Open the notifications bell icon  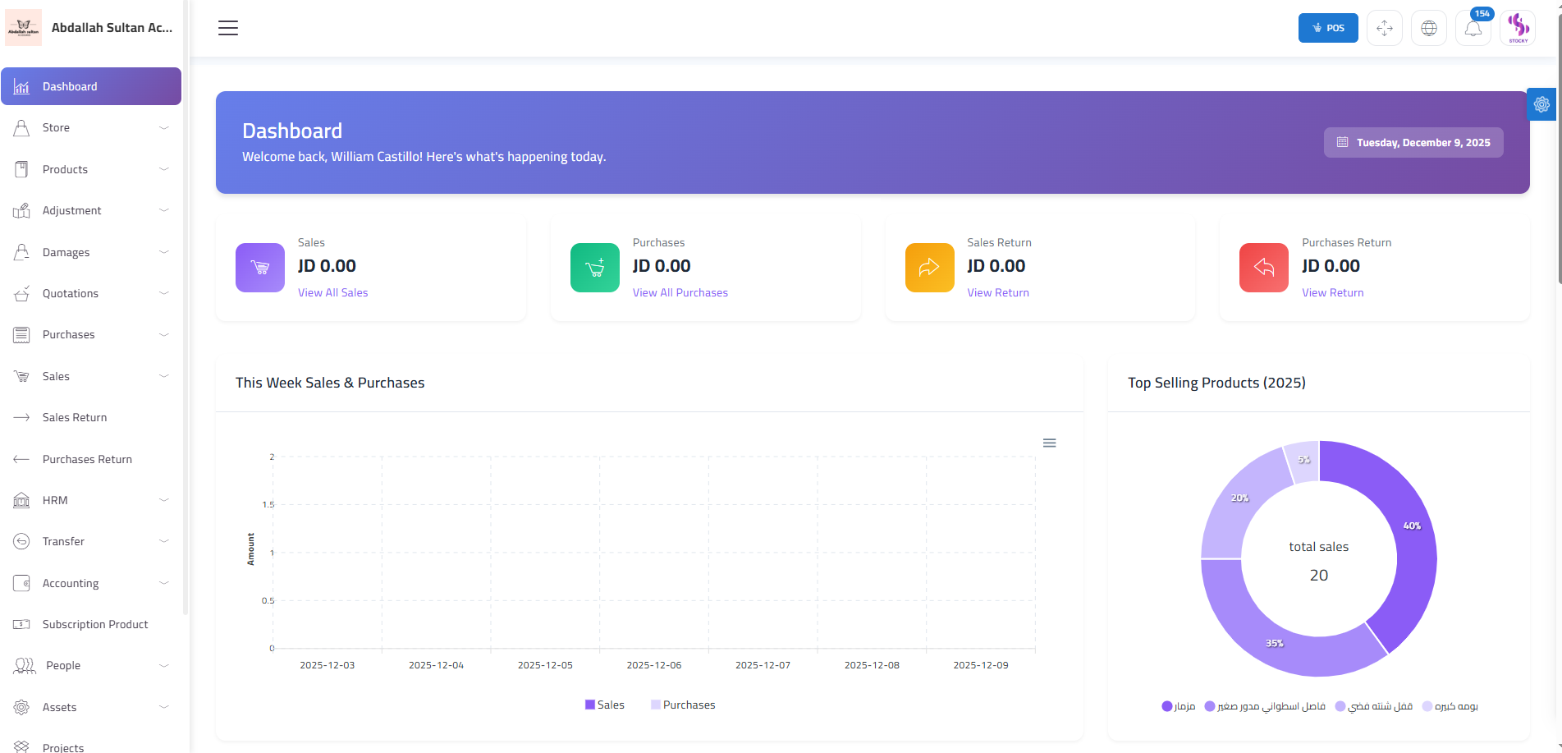coord(1473,29)
